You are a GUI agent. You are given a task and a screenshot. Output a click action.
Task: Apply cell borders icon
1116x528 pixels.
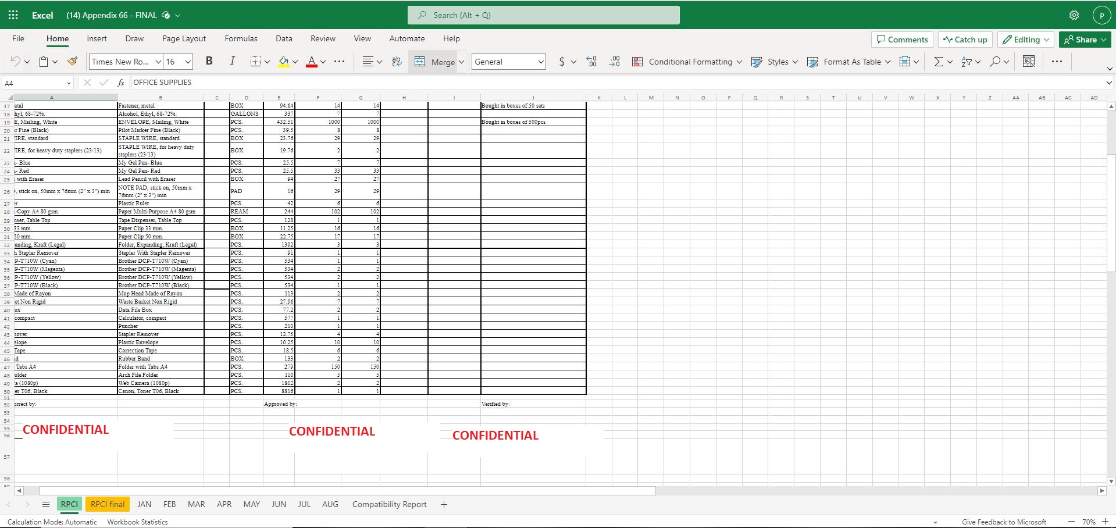(x=255, y=62)
